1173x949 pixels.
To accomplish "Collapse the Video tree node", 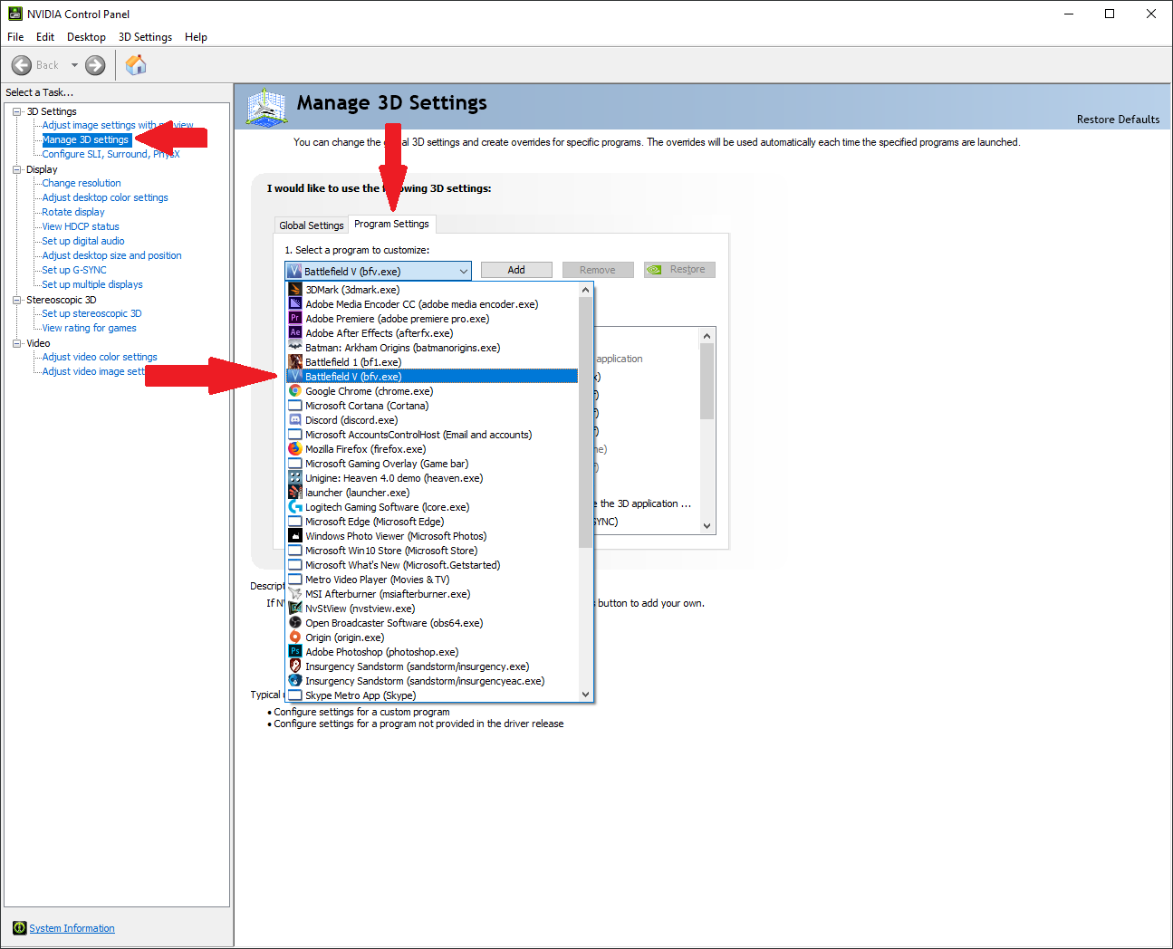I will click(x=17, y=343).
